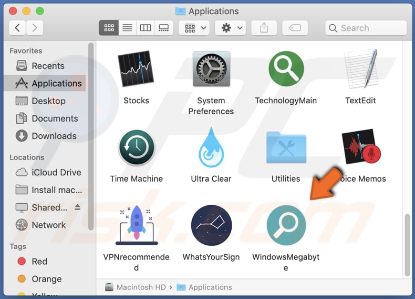Click the Utilities label
Viewport: 415px width, 299px height.
point(286,179)
